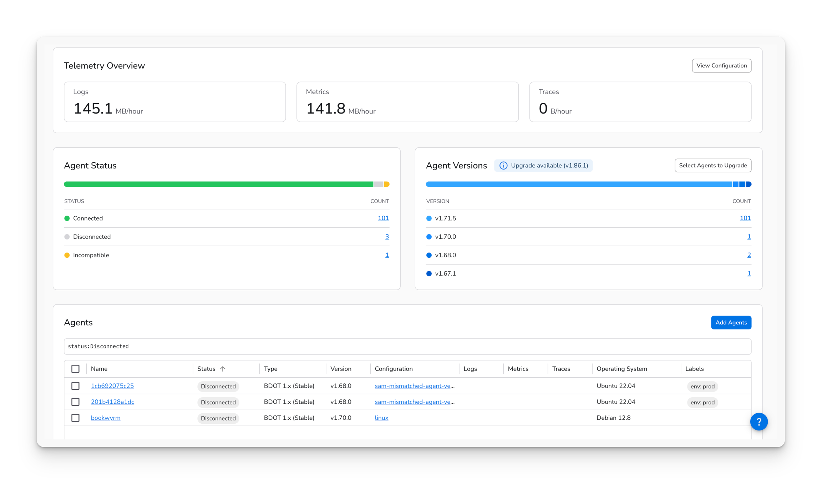Open the linux configuration link
Viewport: 822px width, 484px height.
[x=381, y=418]
